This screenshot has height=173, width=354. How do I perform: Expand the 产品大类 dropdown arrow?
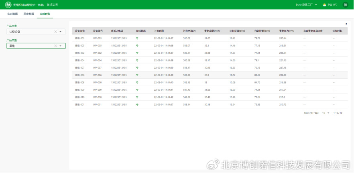click(61, 32)
